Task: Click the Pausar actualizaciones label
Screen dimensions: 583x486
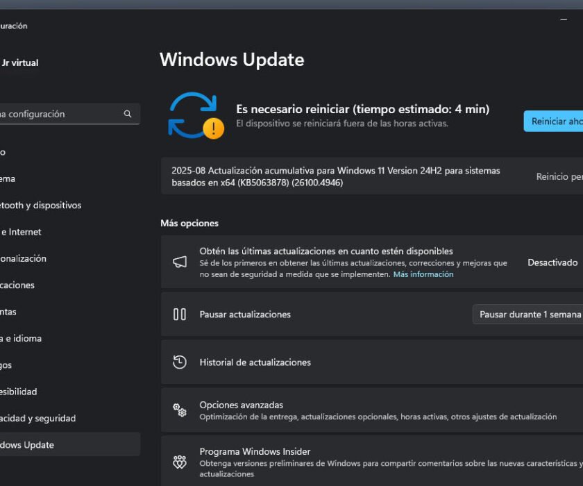Action: (245, 315)
